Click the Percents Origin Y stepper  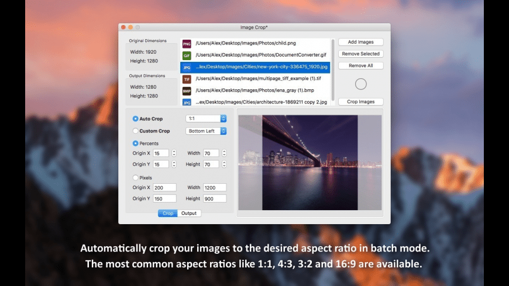pyautogui.click(x=174, y=164)
